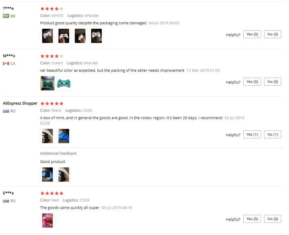Click No (1) on AliExpress Shopper review

coord(273,135)
